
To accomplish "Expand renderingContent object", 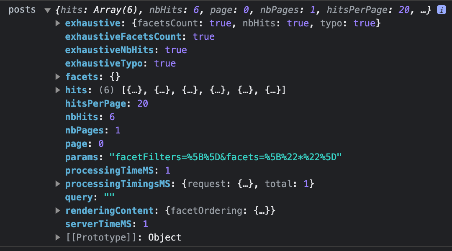I will point(58,210).
